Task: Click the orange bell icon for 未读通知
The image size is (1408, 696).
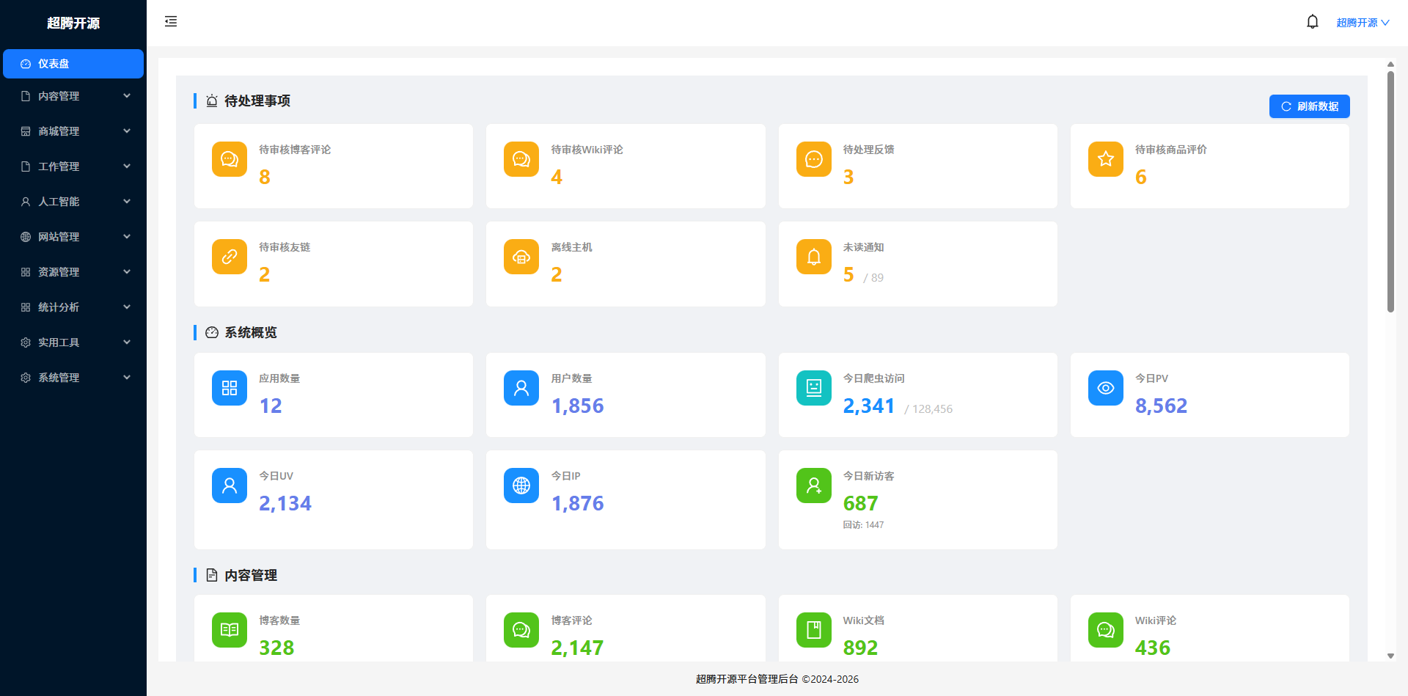Action: (813, 257)
